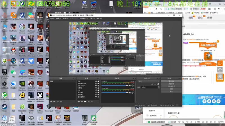Click 开始录制 button in OBS controls
This screenshot has height=126, width=225.
click(171, 84)
